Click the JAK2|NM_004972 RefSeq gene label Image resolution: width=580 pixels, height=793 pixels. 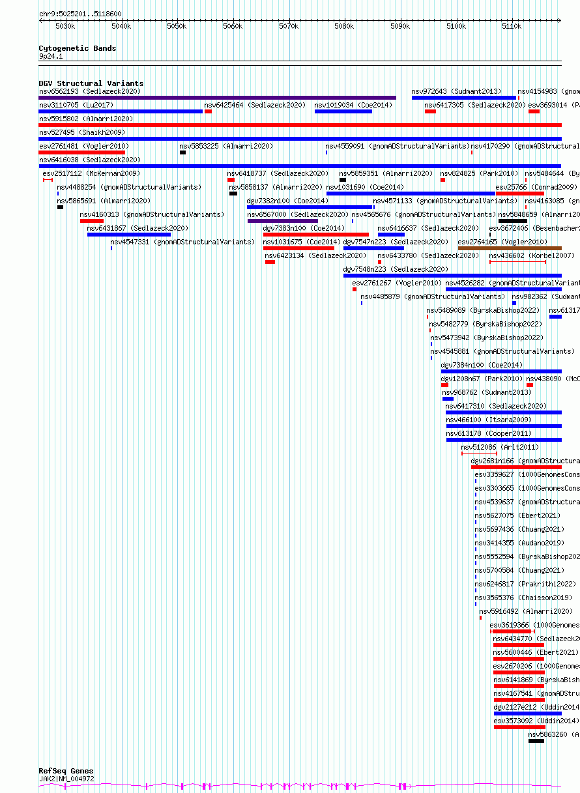(66, 779)
